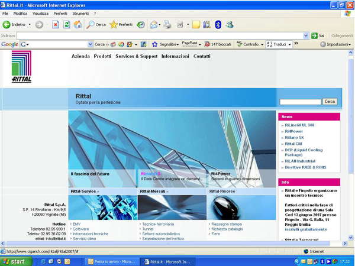Click the Rittal-Mercati tunnel thumbnail
This screenshot has height=266, width=355.
pyautogui.click(x=172, y=207)
